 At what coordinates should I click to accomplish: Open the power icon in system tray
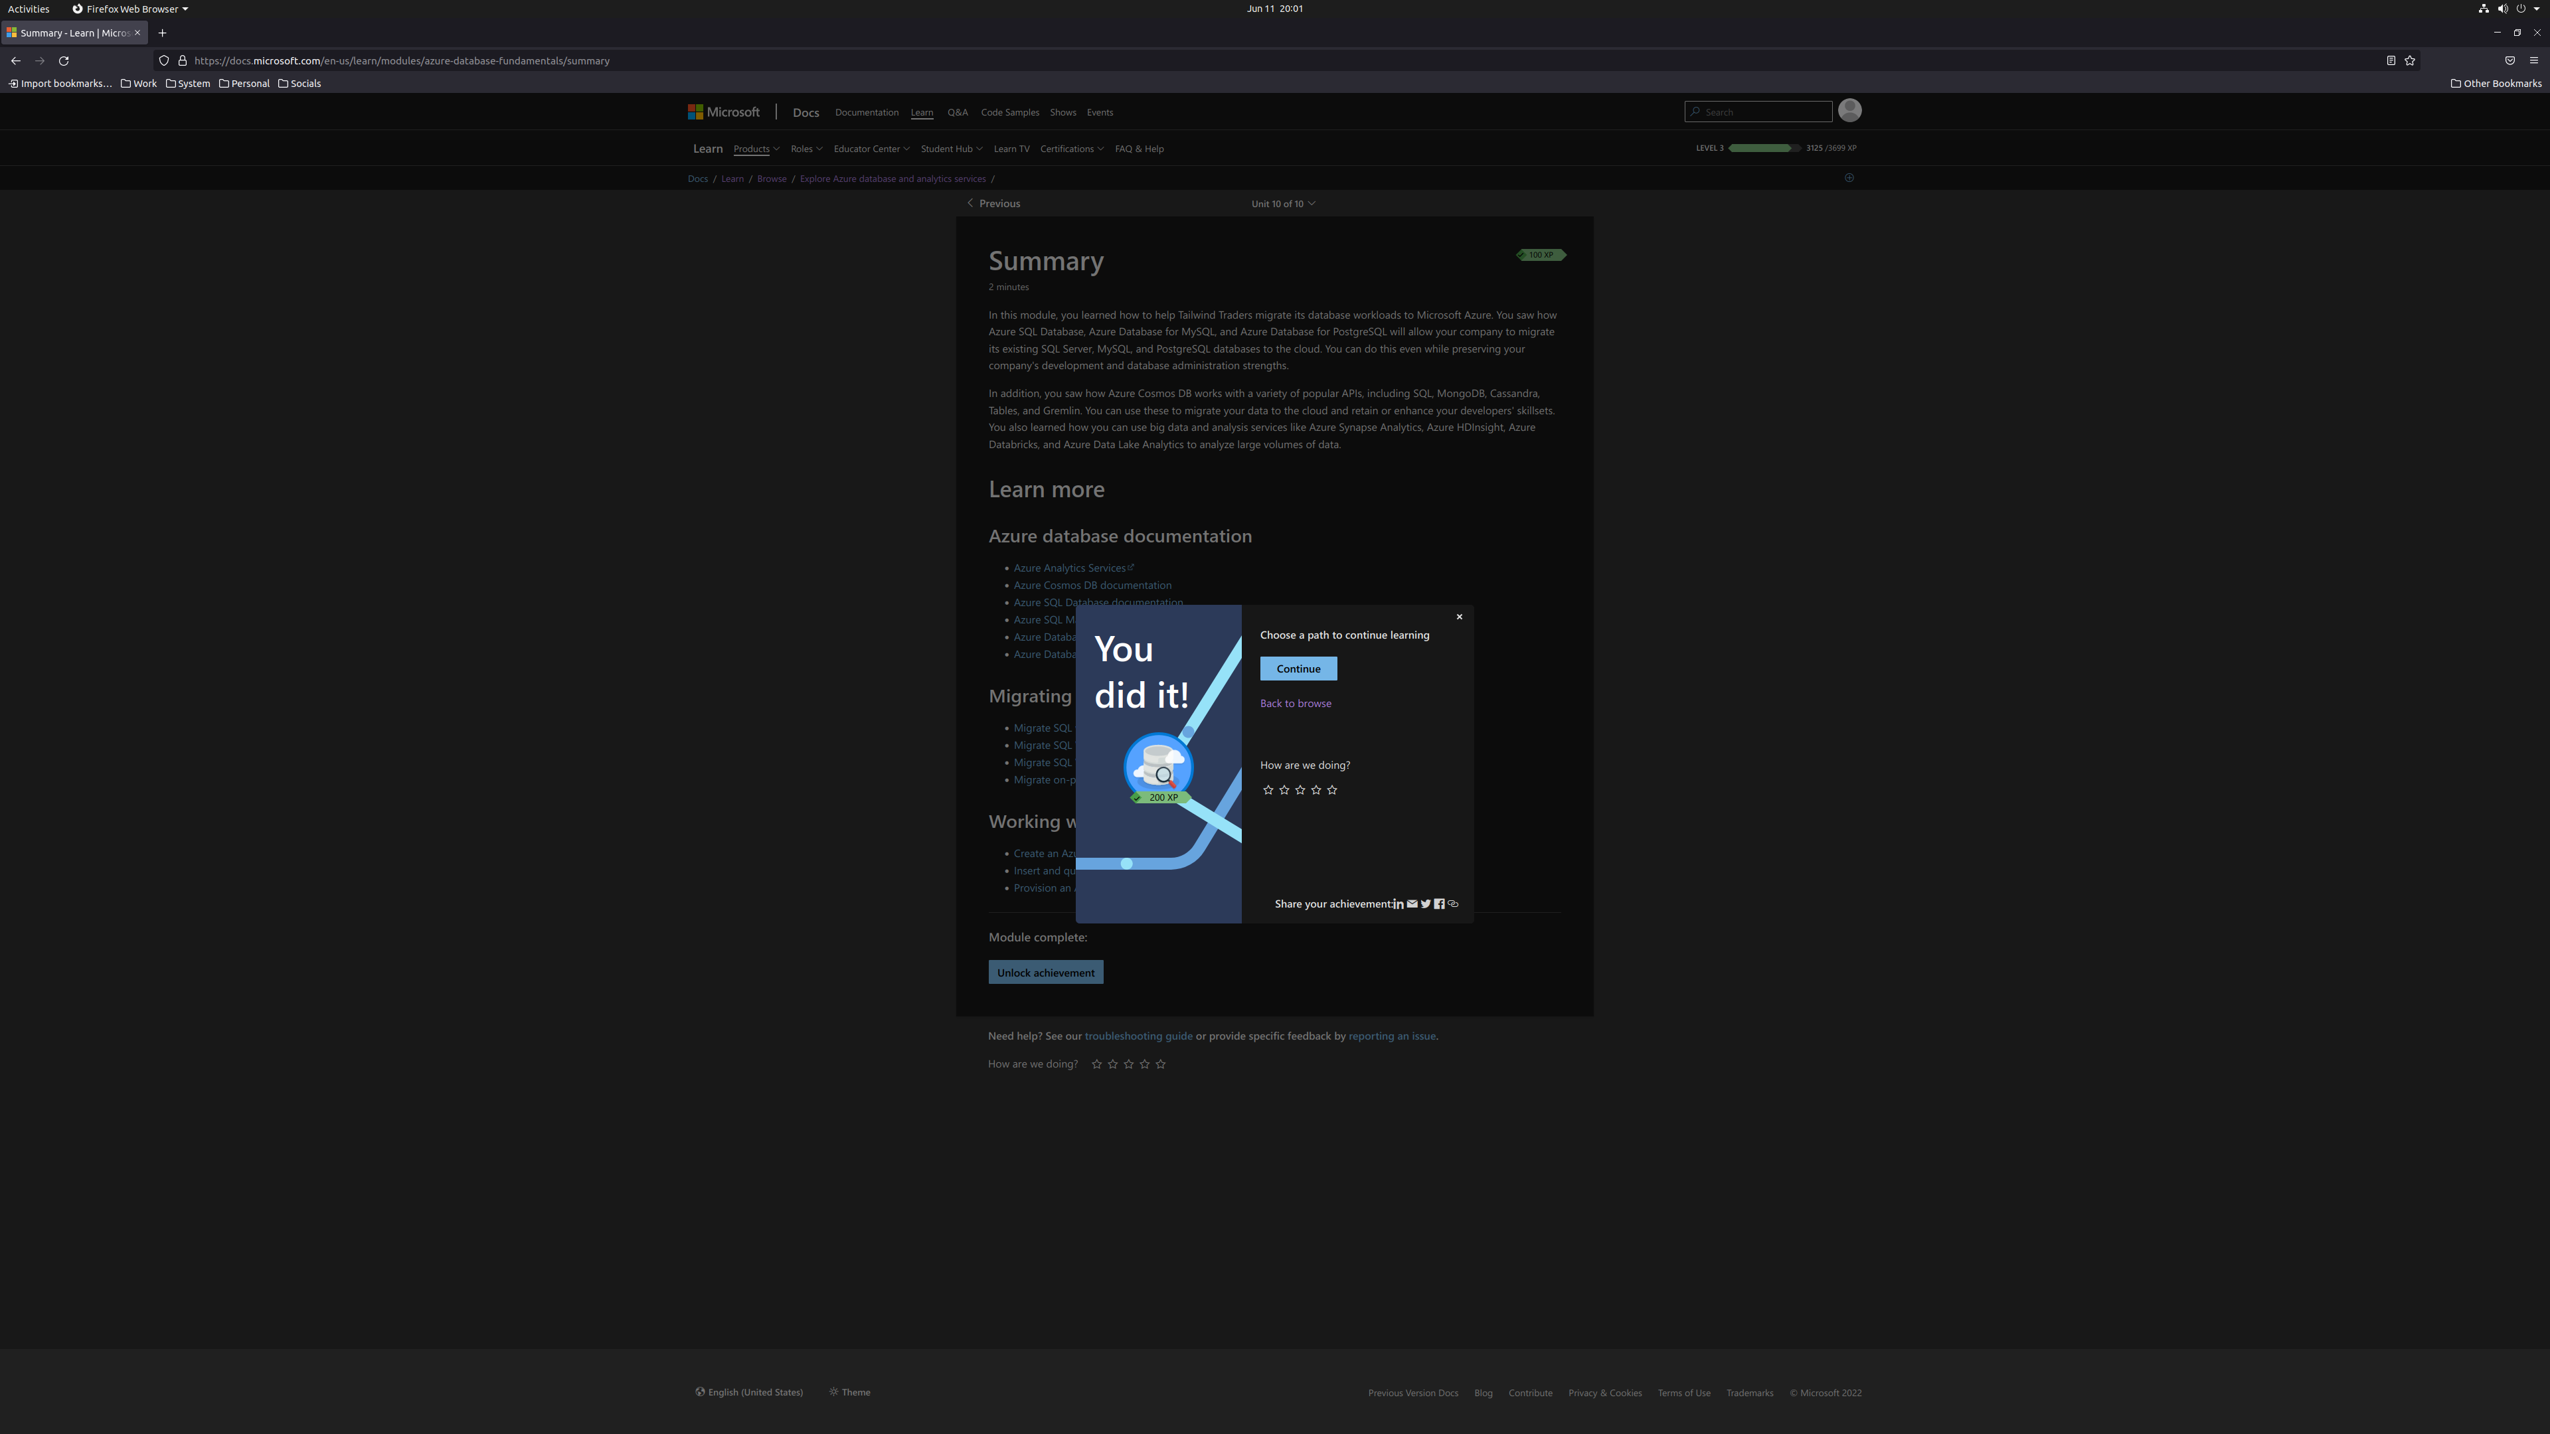tap(2521, 9)
